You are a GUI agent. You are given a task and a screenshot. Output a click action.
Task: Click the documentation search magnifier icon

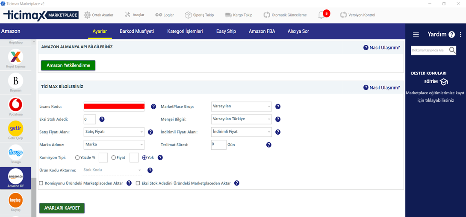pos(452,50)
